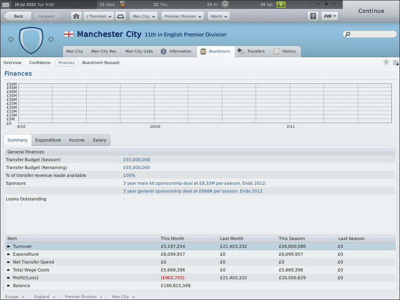The image size is (400, 300).
Task: Click the History tab scroll icon
Action: click(276, 51)
